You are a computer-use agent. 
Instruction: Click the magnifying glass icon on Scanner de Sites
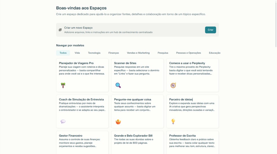(x=118, y=85)
